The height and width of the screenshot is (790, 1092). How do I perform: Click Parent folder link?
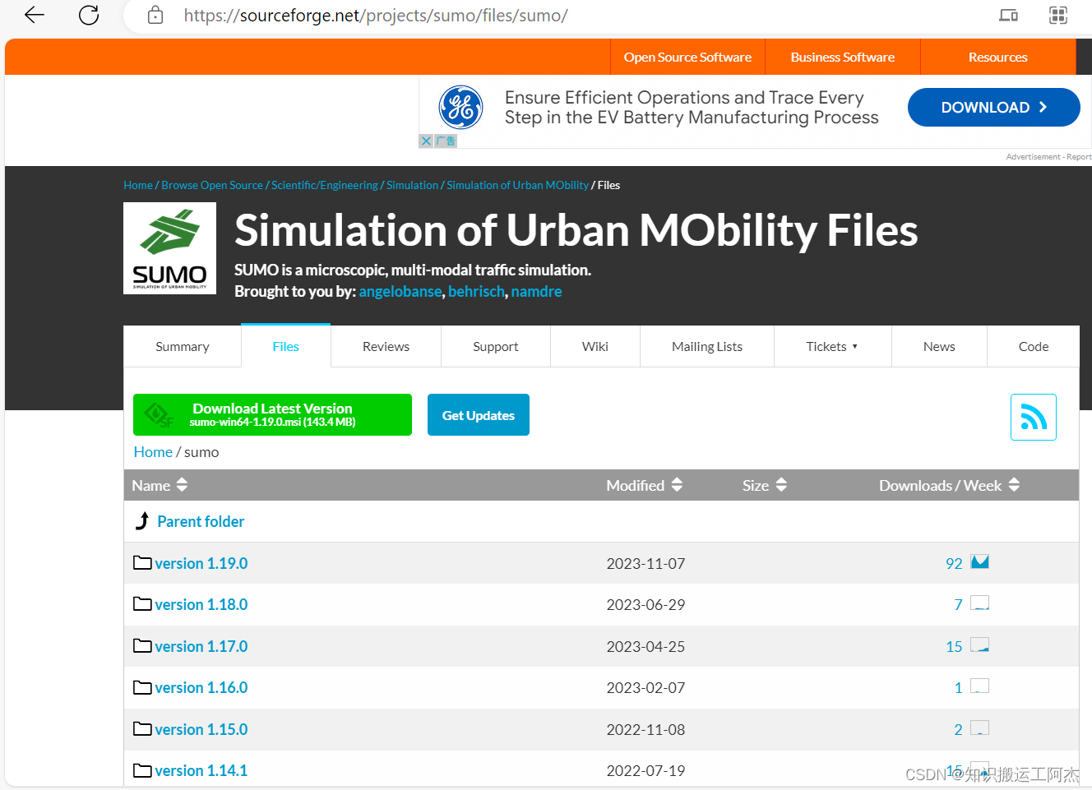click(x=201, y=521)
